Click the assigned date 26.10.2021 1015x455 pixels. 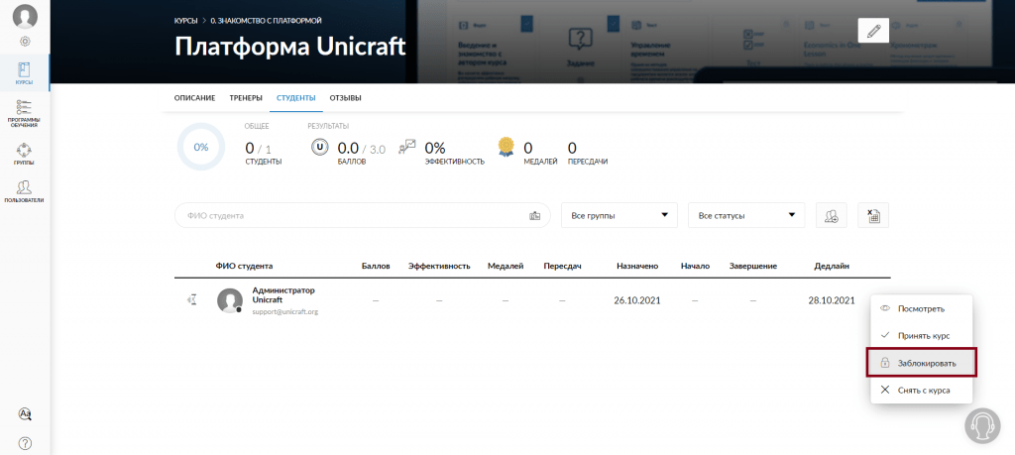pyautogui.click(x=637, y=301)
